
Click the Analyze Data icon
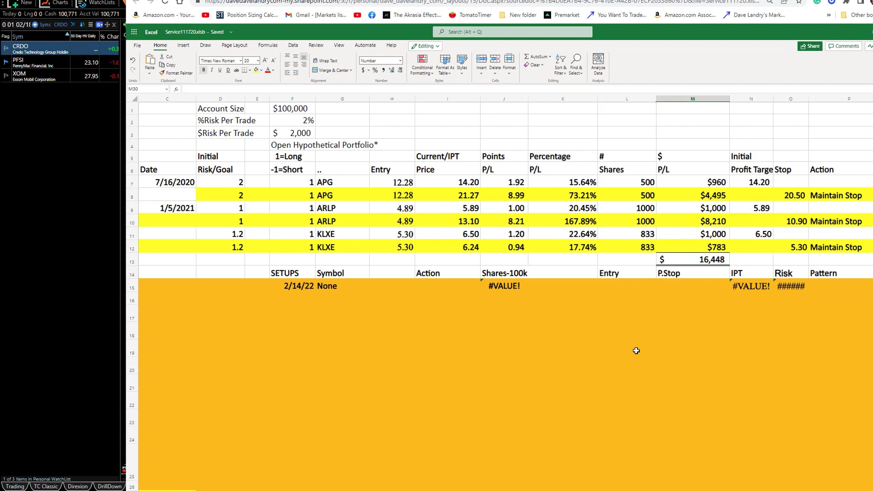[598, 59]
